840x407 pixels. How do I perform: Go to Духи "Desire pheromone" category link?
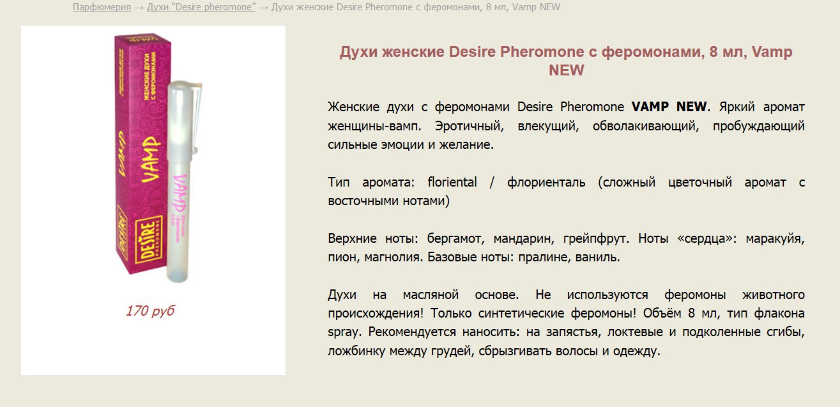pos(201,7)
